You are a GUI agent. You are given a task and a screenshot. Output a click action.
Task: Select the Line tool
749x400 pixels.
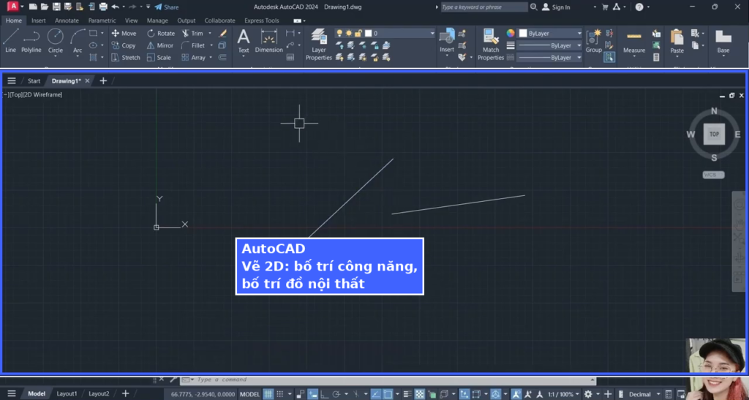coord(10,40)
